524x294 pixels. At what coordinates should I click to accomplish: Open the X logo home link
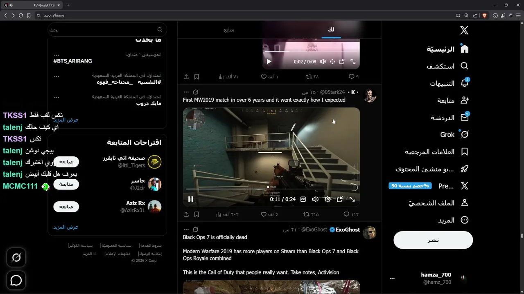tap(464, 30)
